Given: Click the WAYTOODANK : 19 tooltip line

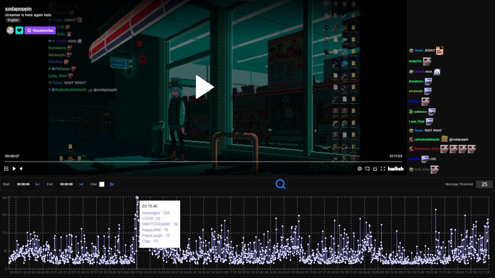Looking at the screenshot, I should tap(160, 224).
